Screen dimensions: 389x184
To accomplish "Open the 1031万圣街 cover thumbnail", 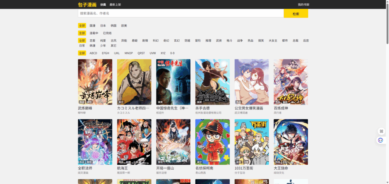I will point(251,142).
